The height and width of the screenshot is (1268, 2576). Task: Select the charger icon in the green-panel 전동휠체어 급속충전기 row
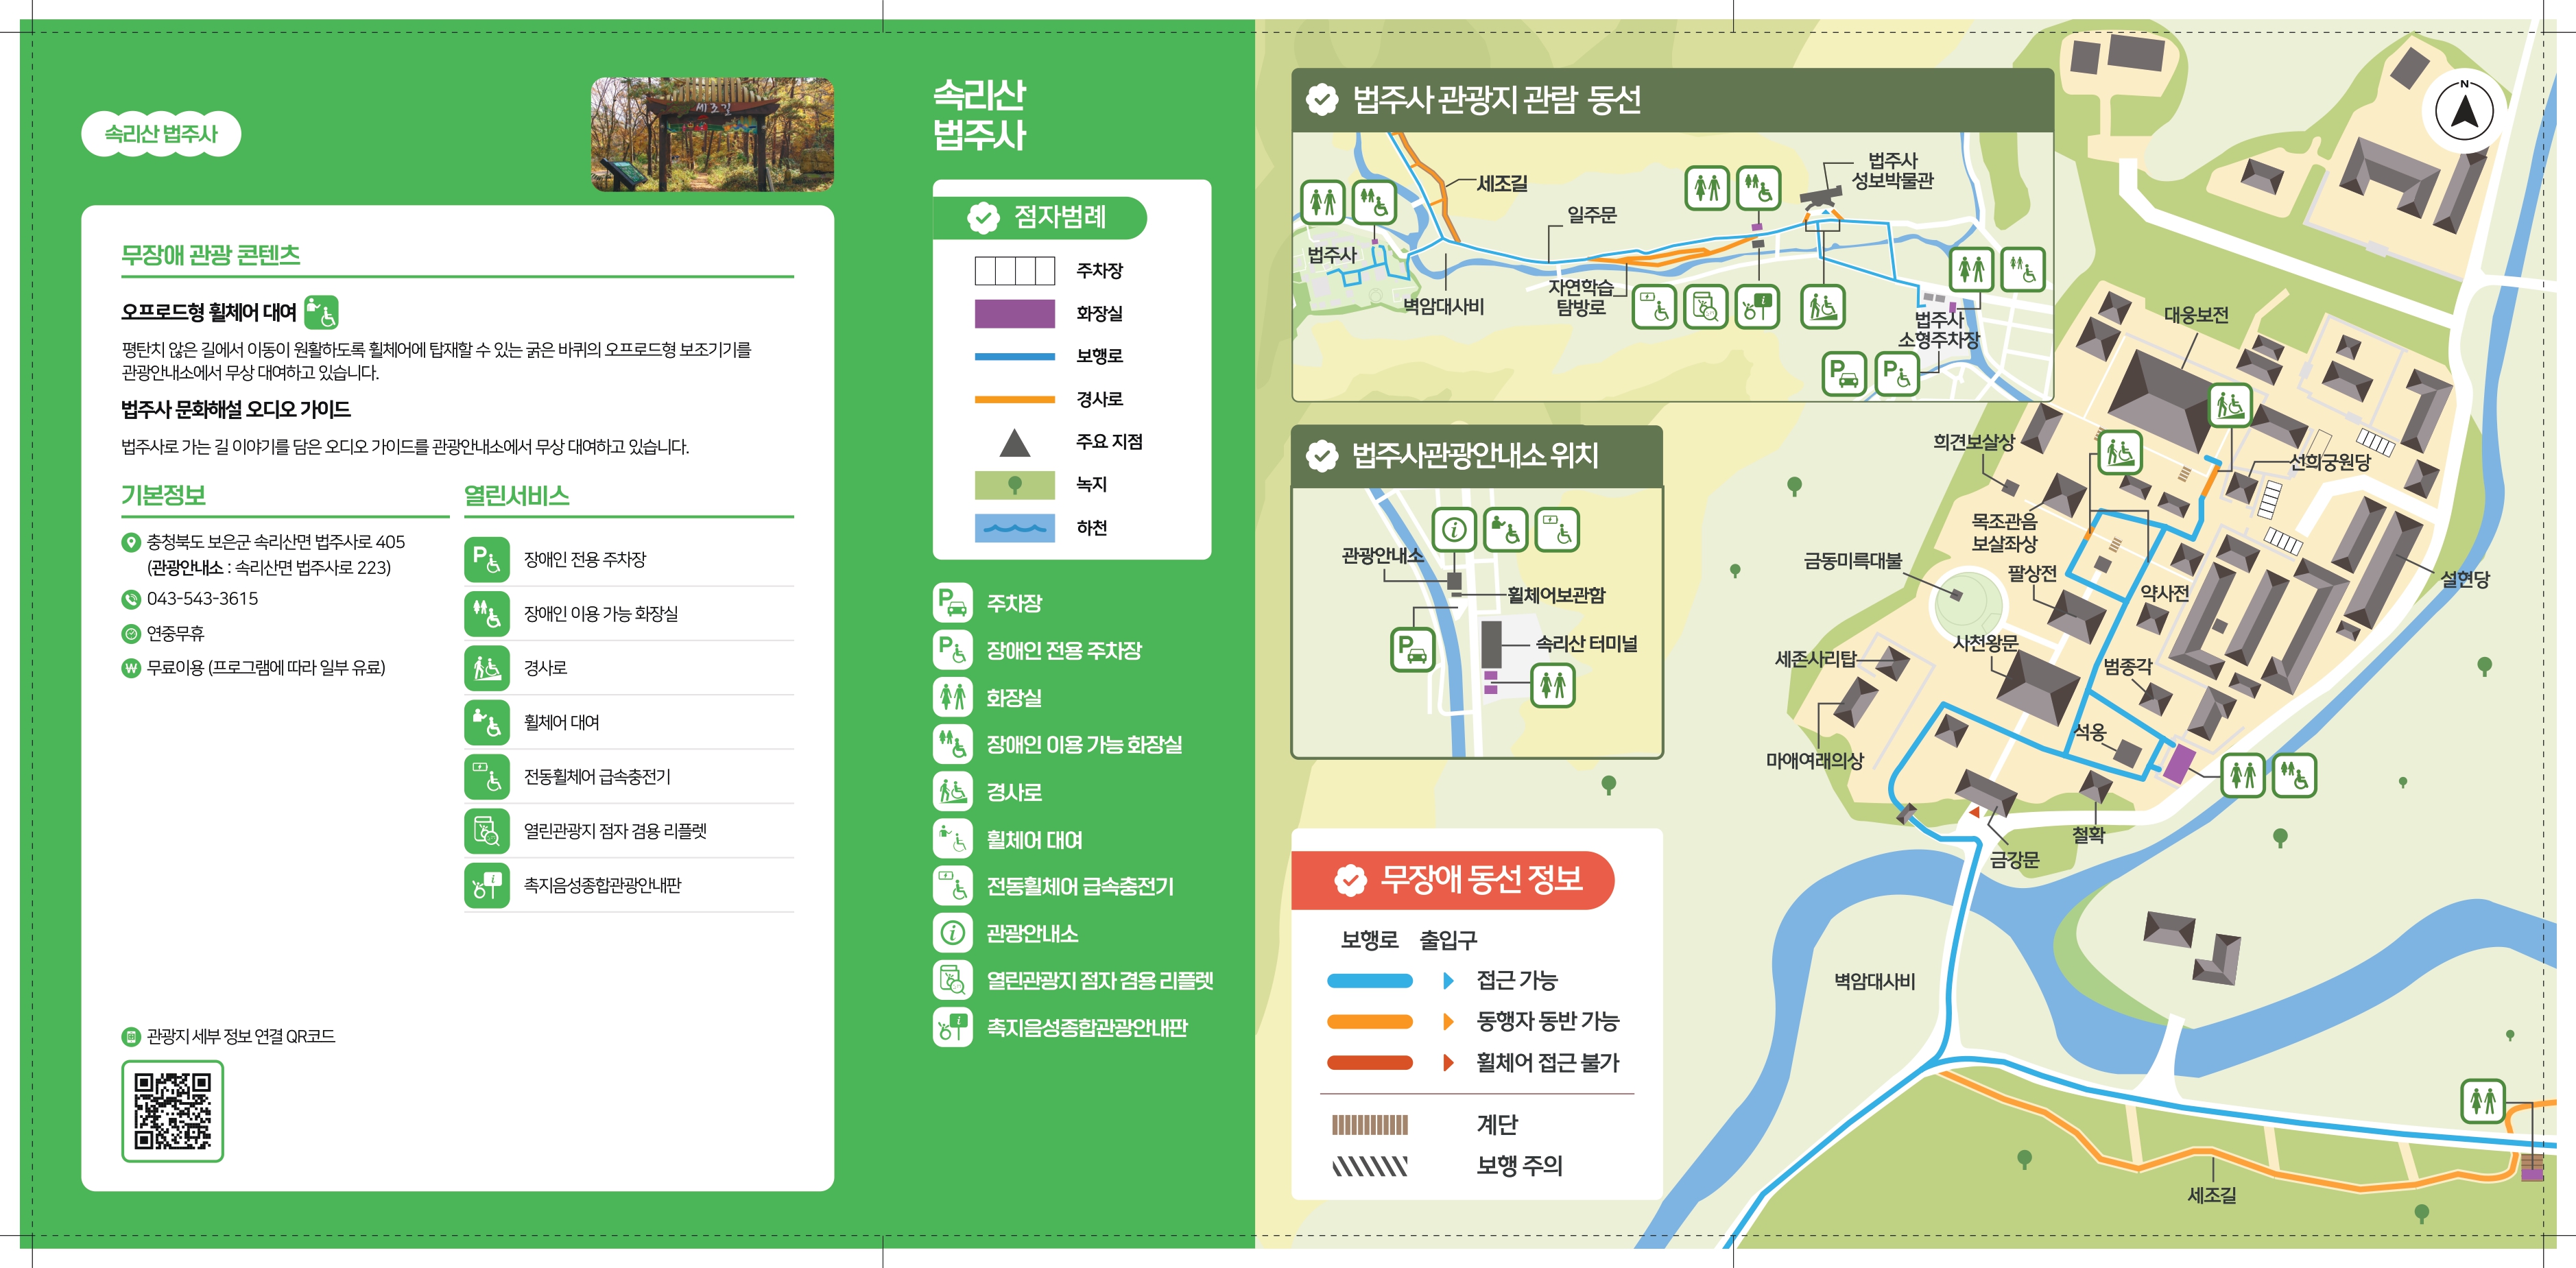pyautogui.click(x=952, y=886)
